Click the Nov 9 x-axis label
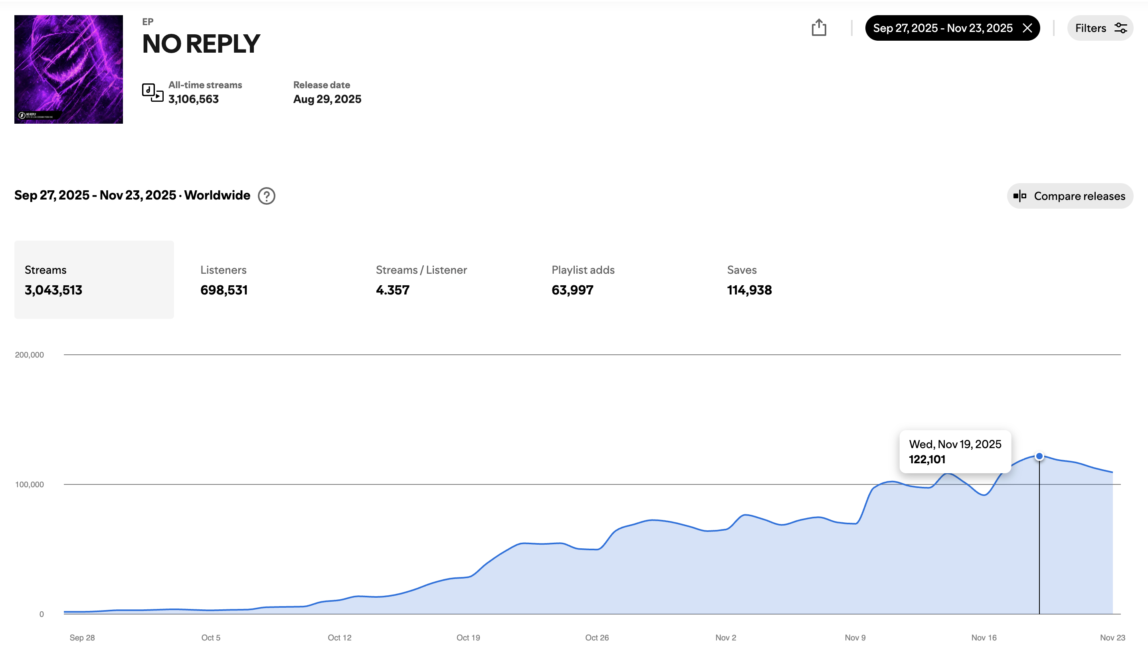The height and width of the screenshot is (660, 1148). click(855, 637)
